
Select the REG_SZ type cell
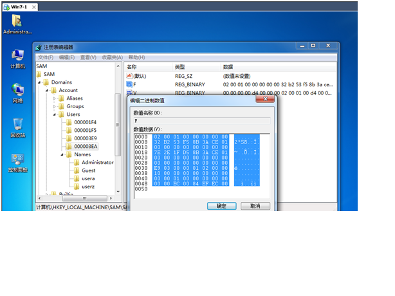(183, 76)
